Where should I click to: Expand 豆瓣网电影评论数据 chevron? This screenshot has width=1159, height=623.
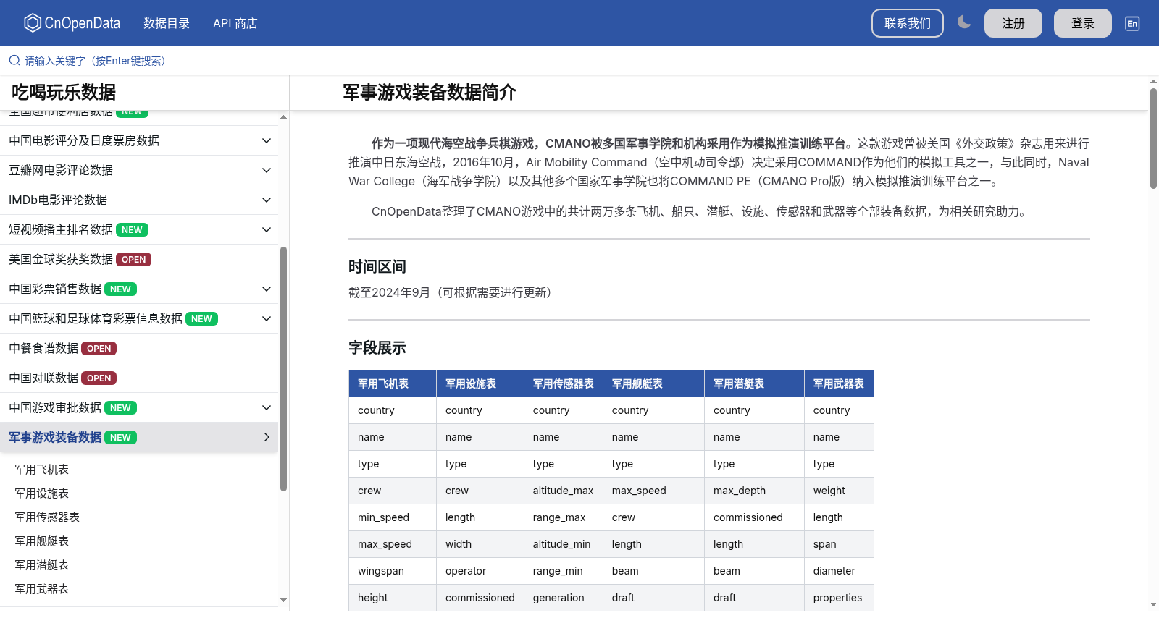coord(267,170)
